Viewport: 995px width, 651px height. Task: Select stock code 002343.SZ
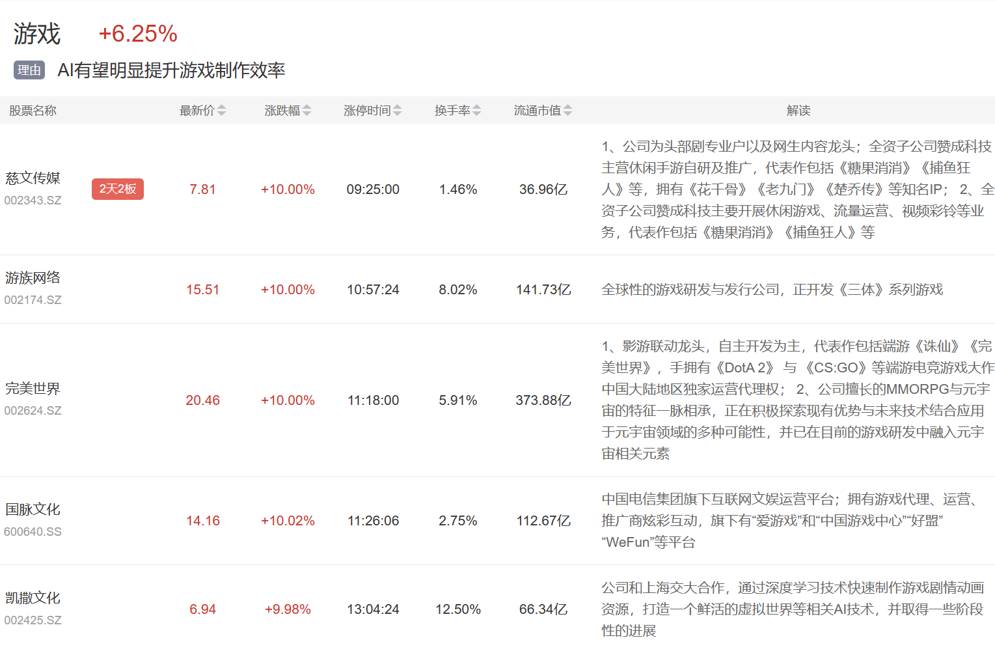tap(33, 201)
